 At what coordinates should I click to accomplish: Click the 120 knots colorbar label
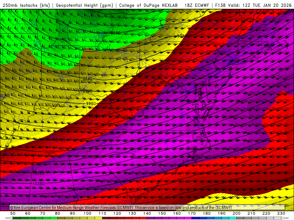click(117, 213)
